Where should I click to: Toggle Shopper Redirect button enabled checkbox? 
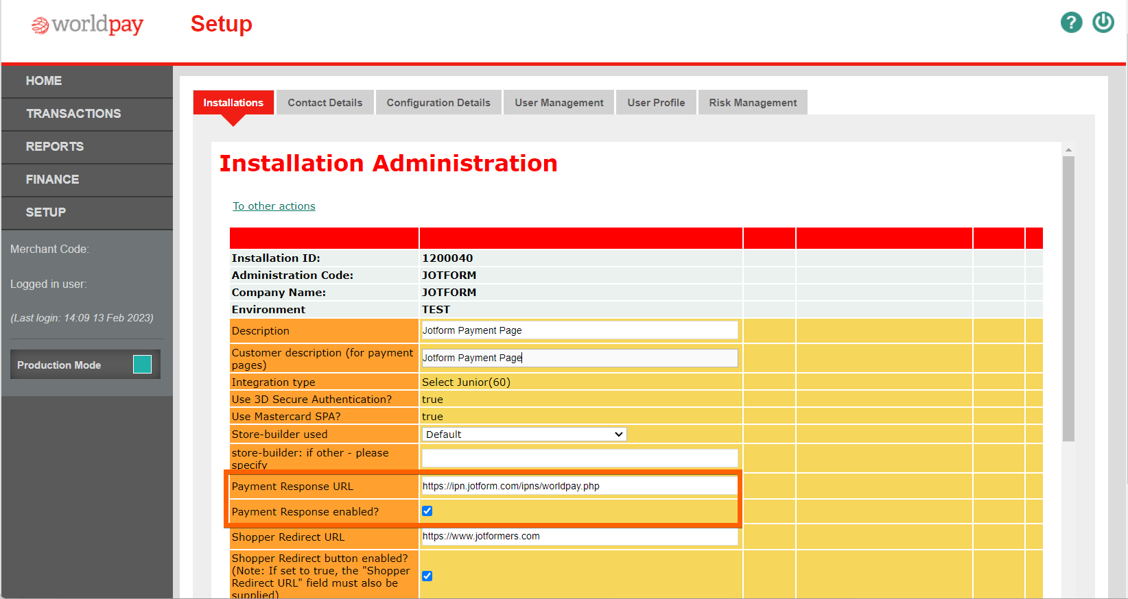point(427,576)
